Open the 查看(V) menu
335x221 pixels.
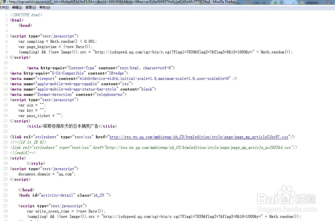pyautogui.click(x=31, y=7)
